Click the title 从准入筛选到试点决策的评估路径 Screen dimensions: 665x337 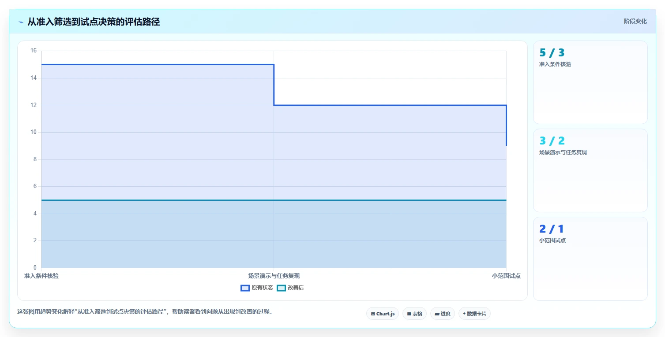[94, 22]
